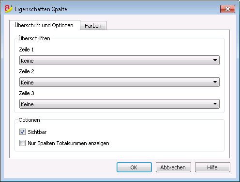Switch to the Farben tab
Image resolution: width=240 pixels, height=182 pixels.
pyautogui.click(x=93, y=26)
